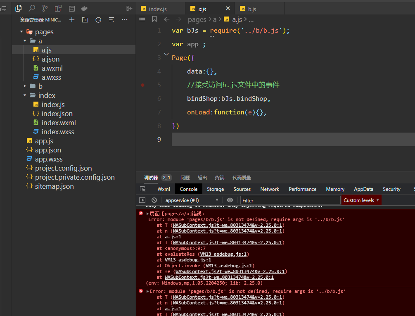Click the first red error icon
Image resolution: width=415 pixels, height=316 pixels.
click(141, 213)
